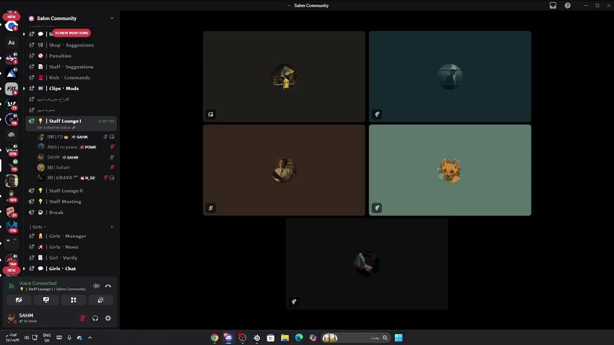Jump to 70 new mentions
This screenshot has width=614, height=345.
coord(71,33)
